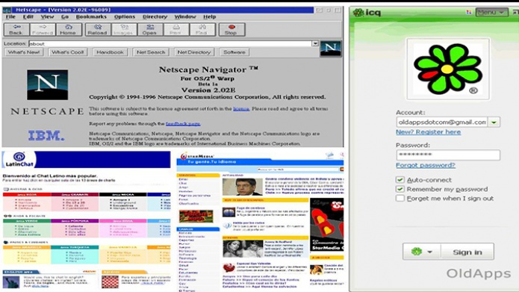Open the ICQ status flower dropdown
Viewport: 519px width, 292px height.
point(422,252)
